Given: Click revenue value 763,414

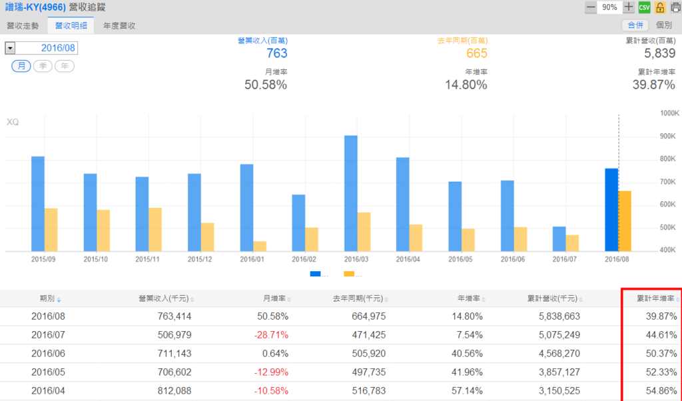Looking at the screenshot, I should click(174, 316).
